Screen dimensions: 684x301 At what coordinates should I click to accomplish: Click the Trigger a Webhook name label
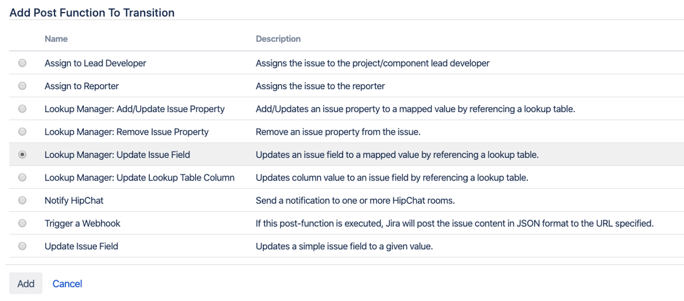pos(82,223)
